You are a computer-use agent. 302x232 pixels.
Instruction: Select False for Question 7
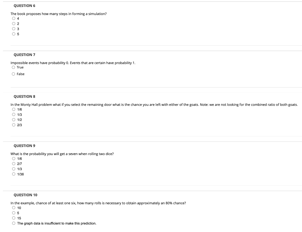point(14,74)
